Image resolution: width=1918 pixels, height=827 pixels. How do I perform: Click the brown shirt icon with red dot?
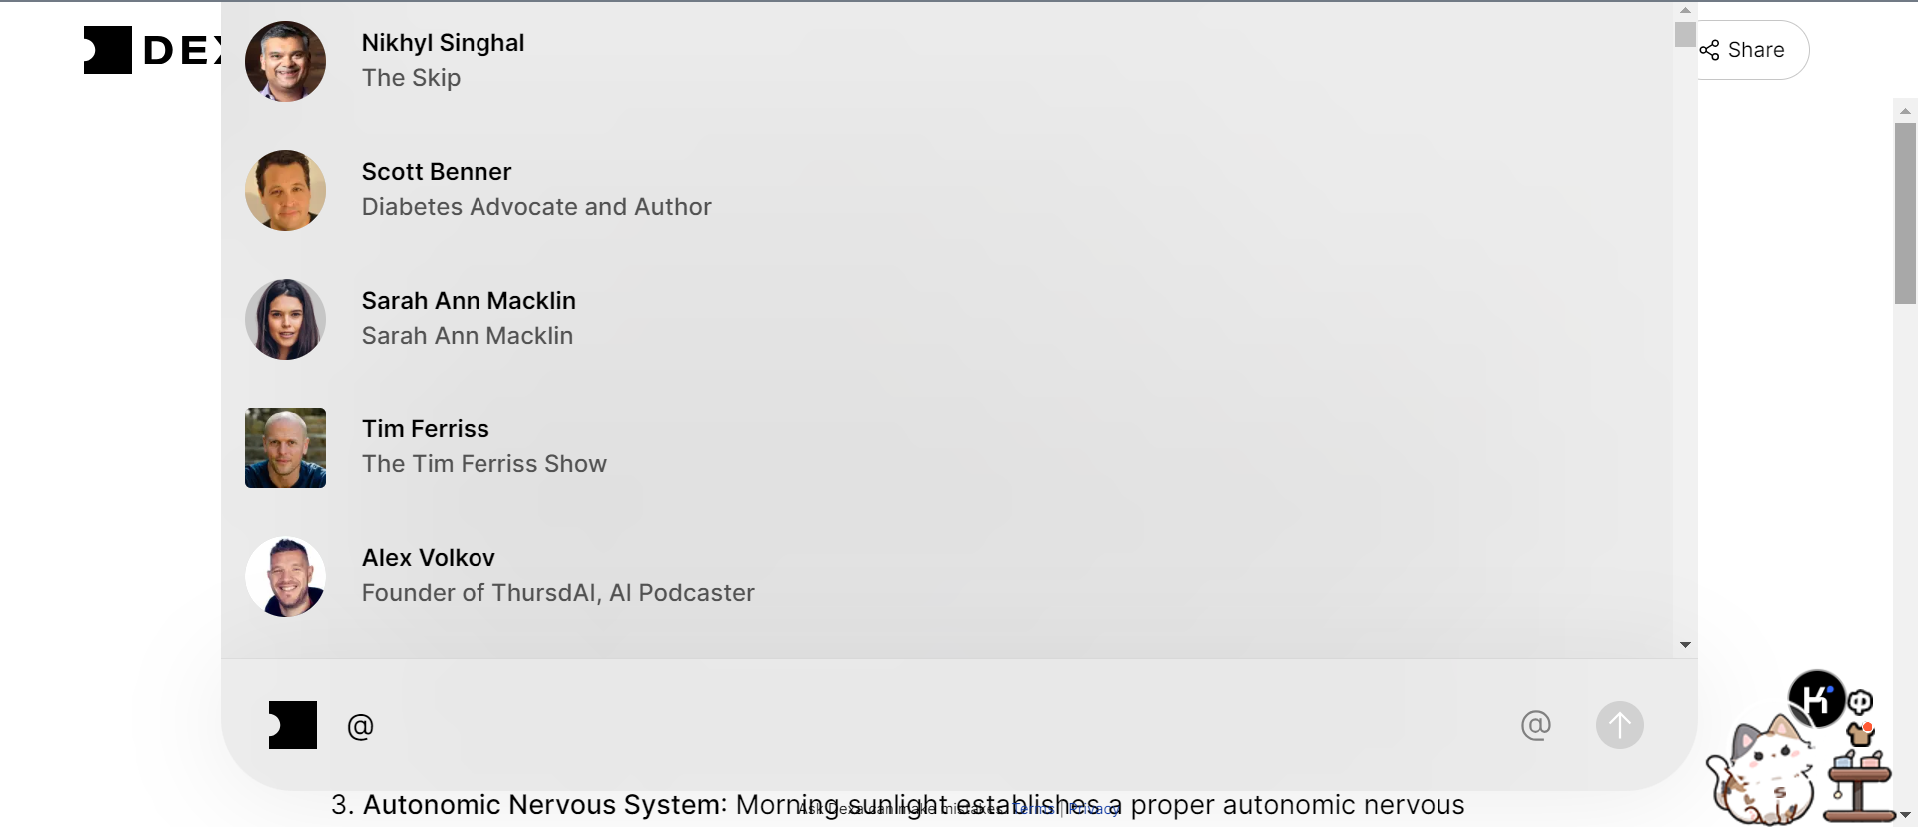coord(1860,735)
